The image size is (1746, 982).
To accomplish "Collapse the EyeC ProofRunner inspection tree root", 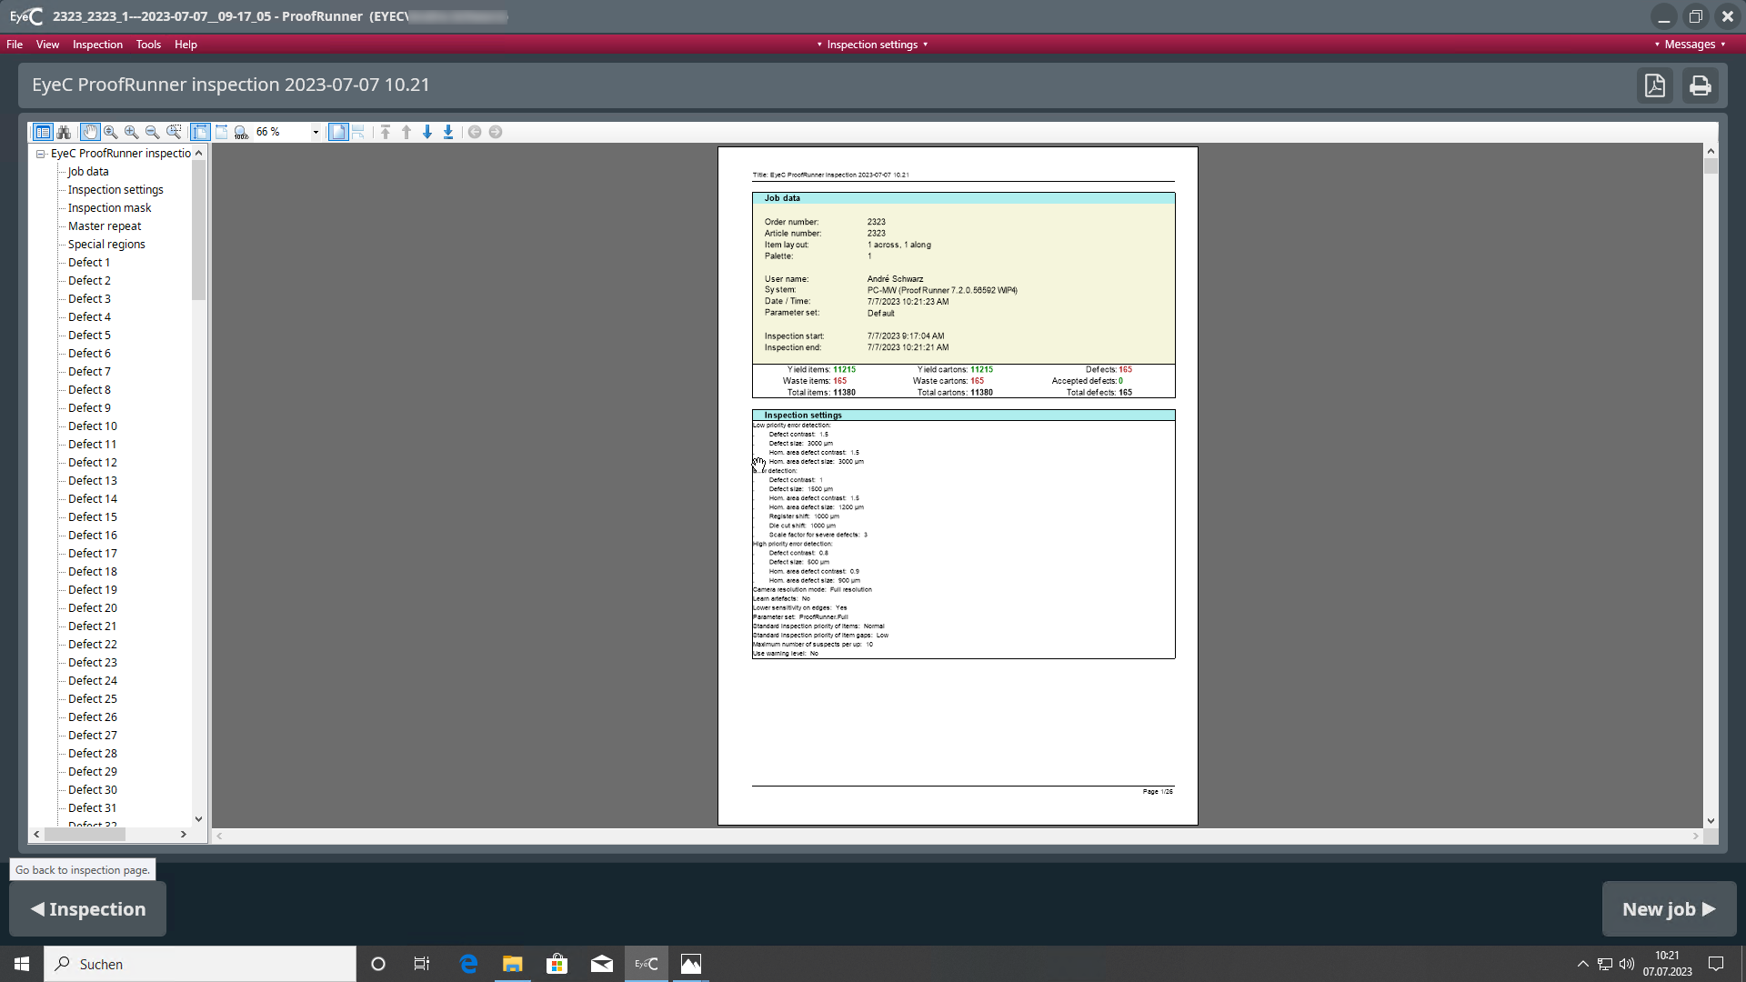I will point(41,154).
